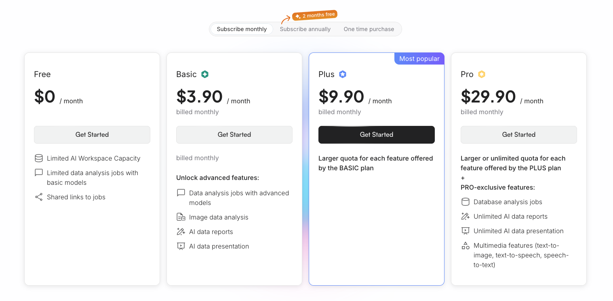Click the blue hexagon icon beside Plus

[343, 74]
